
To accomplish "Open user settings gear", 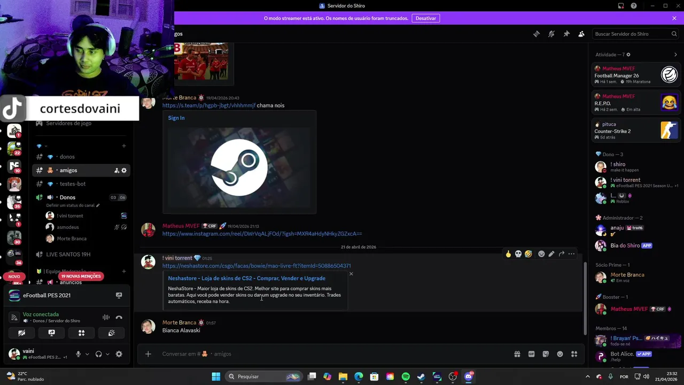I will point(119,354).
